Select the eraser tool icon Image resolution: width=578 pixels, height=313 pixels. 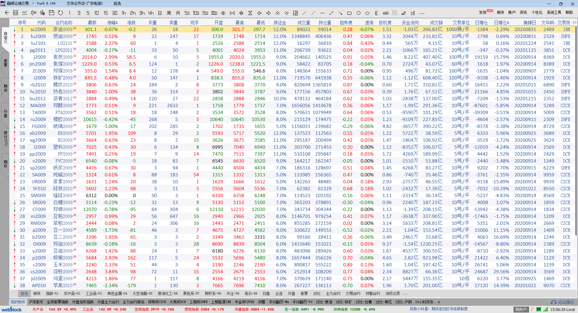pos(403,13)
